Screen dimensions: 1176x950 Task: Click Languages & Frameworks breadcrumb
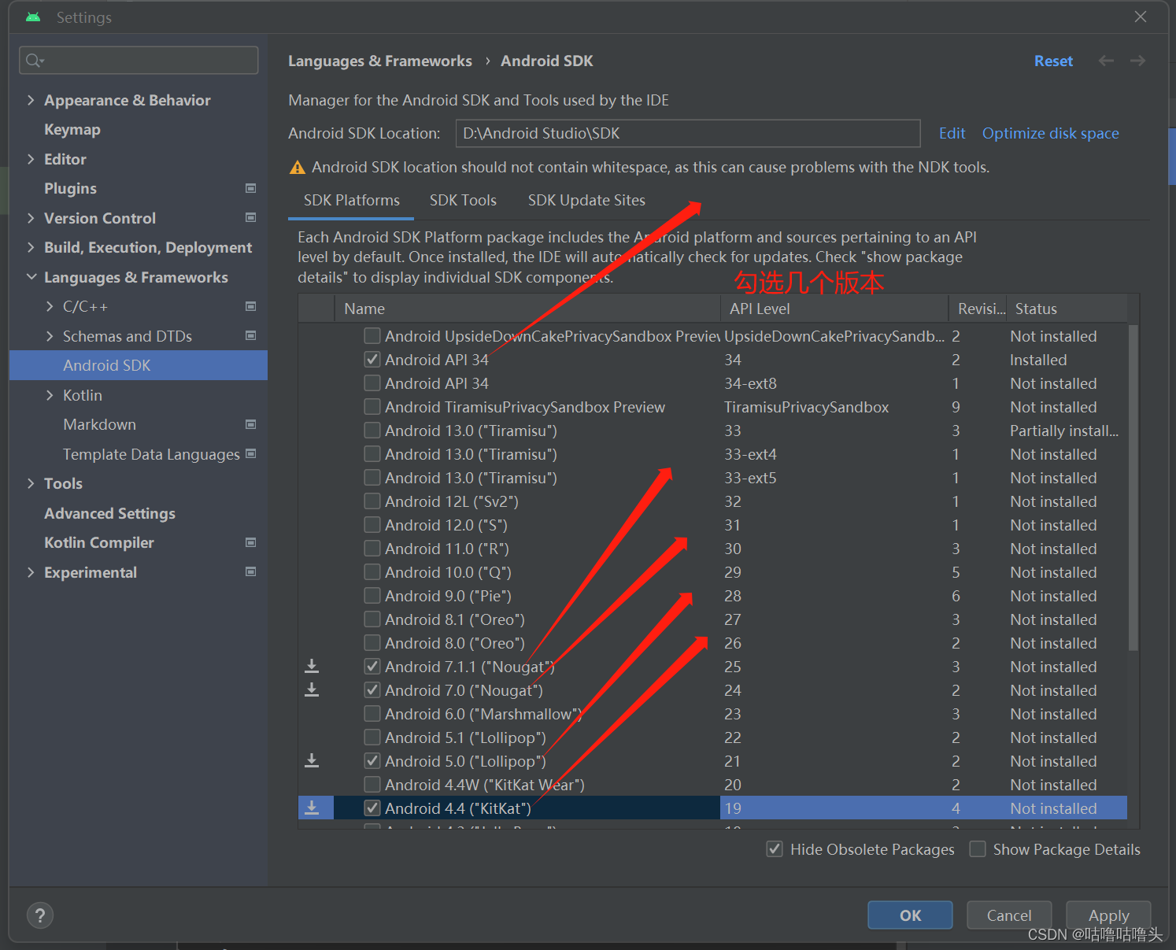click(x=380, y=61)
